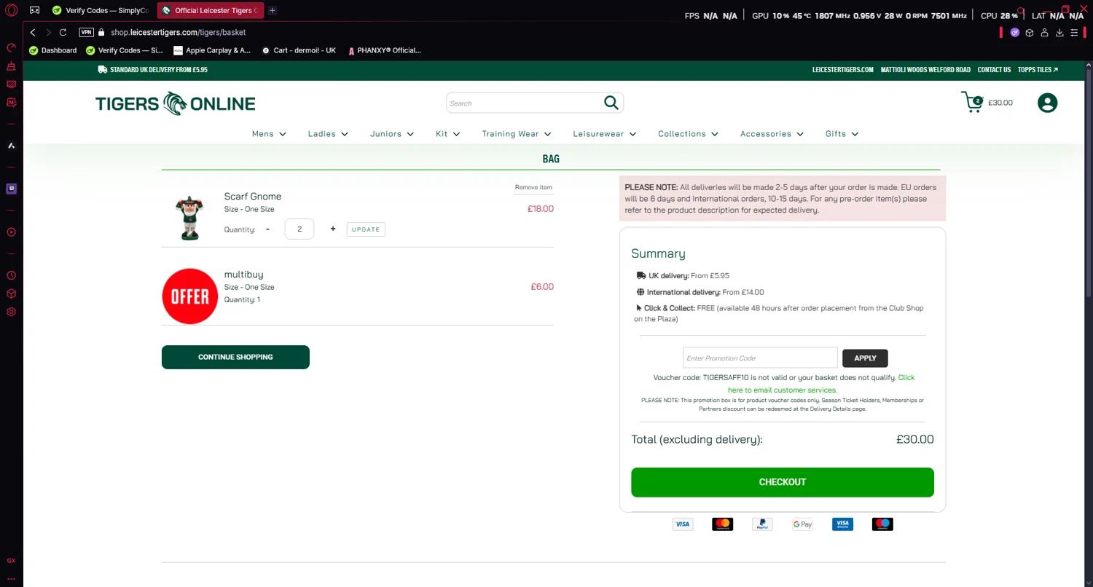Reload the current page
1093x587 pixels.
63,32
